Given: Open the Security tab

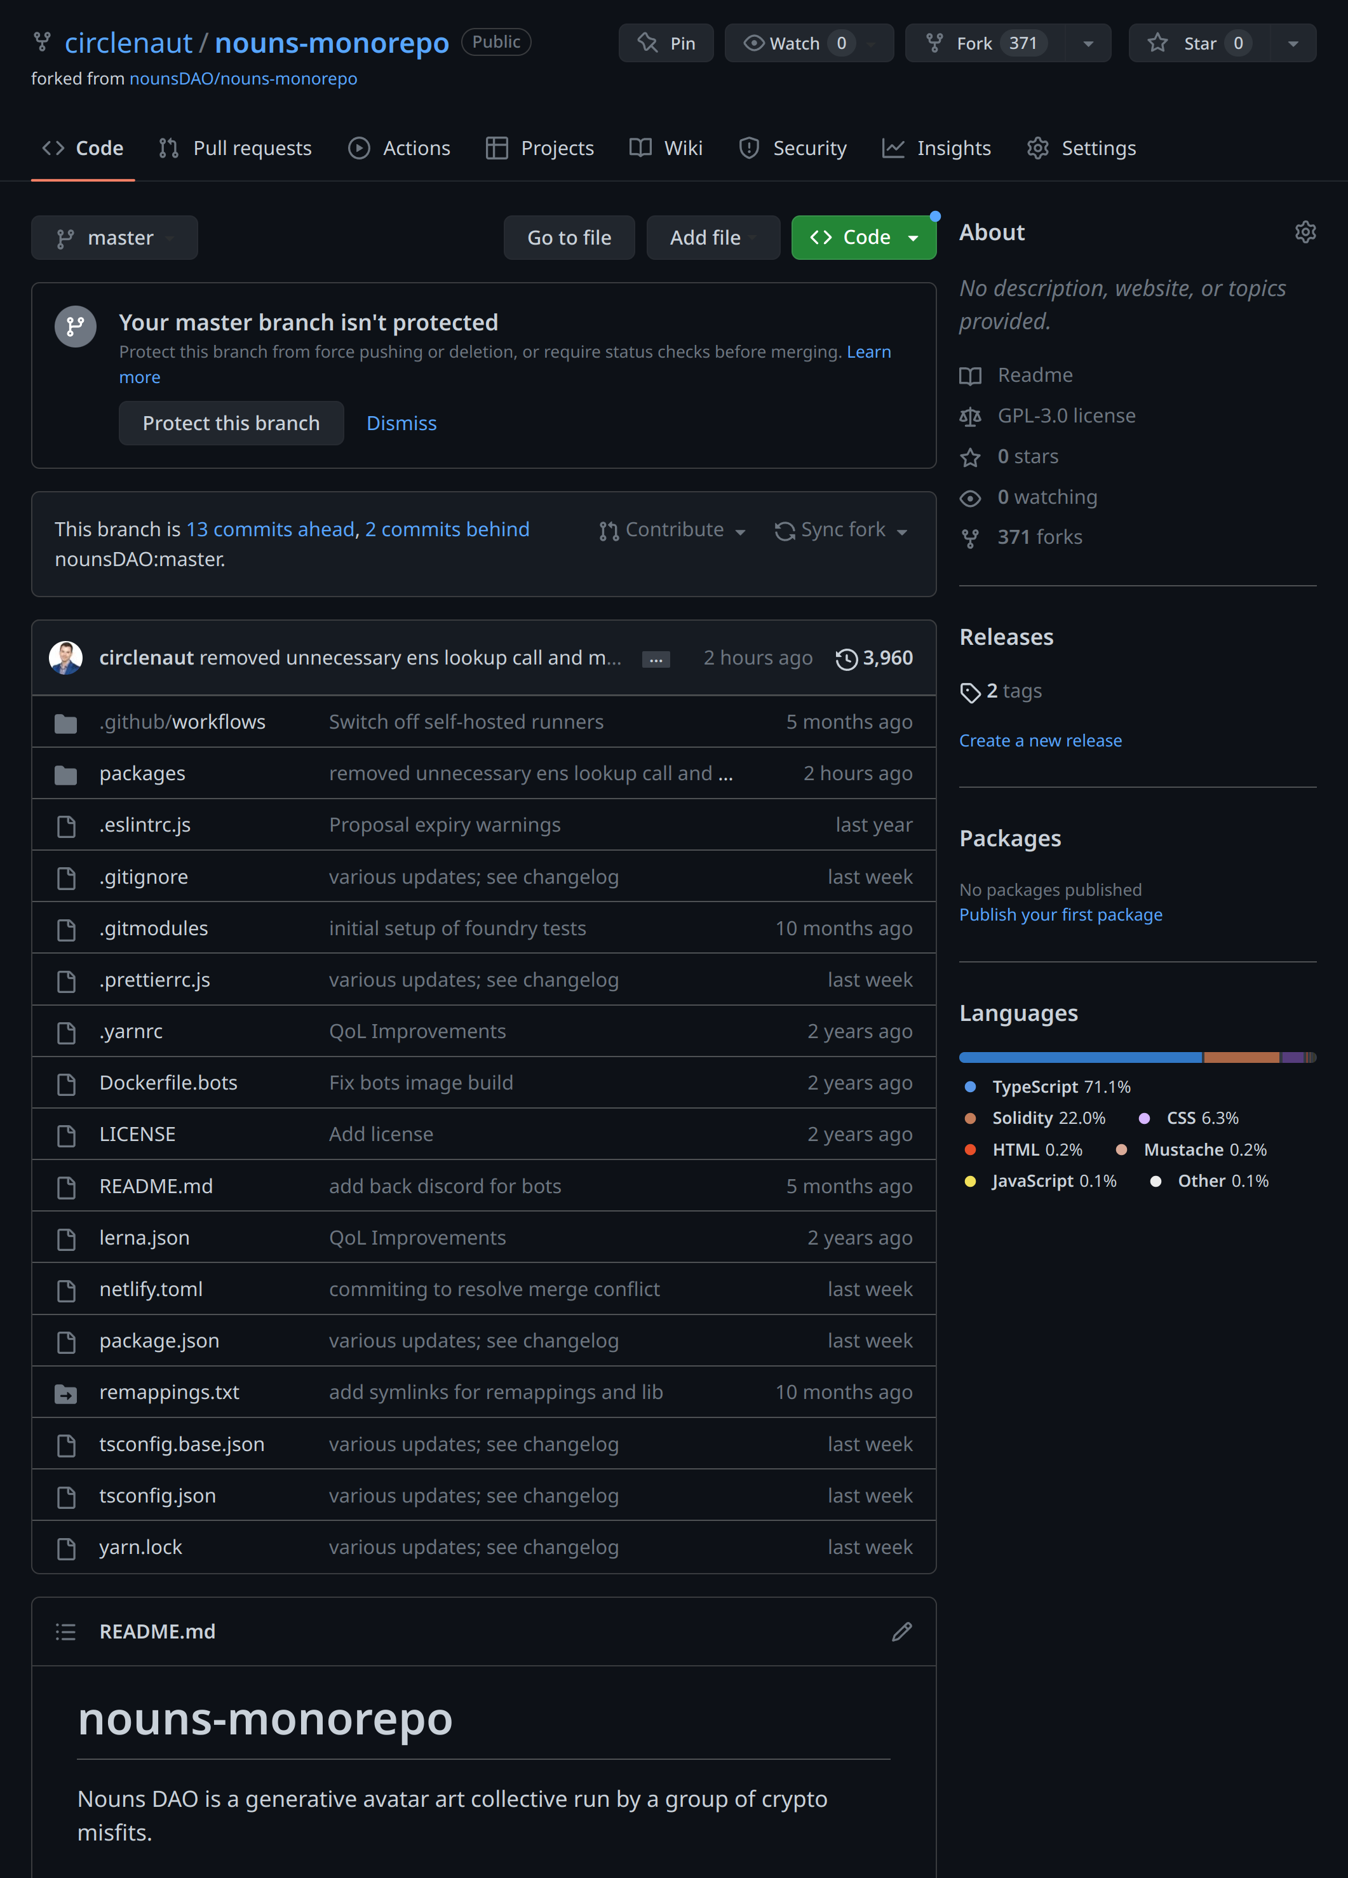Looking at the screenshot, I should point(792,148).
